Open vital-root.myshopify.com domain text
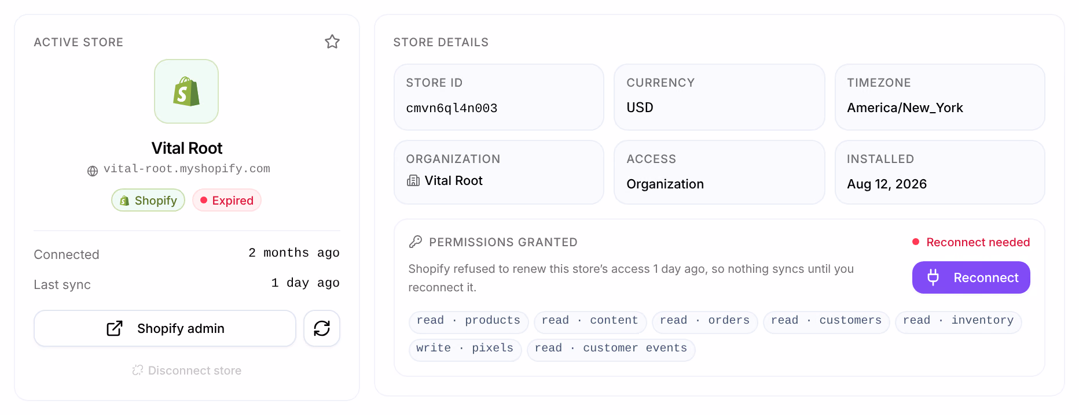The image size is (1079, 415). tap(187, 169)
